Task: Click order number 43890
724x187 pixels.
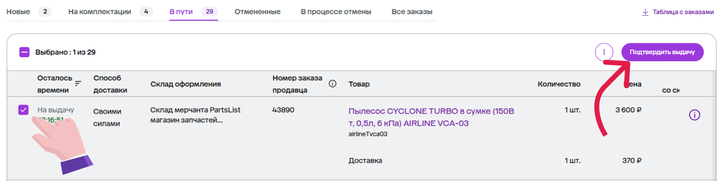Action: [283, 110]
